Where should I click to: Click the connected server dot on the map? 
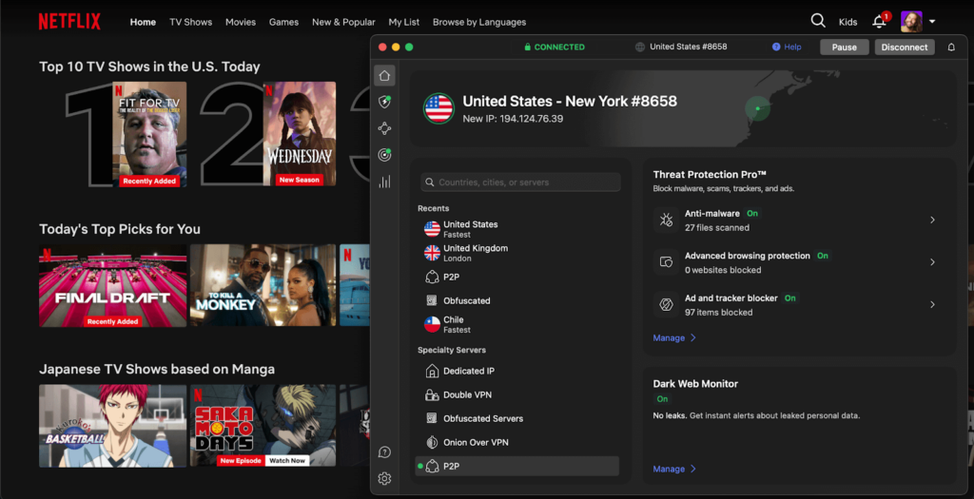click(757, 108)
